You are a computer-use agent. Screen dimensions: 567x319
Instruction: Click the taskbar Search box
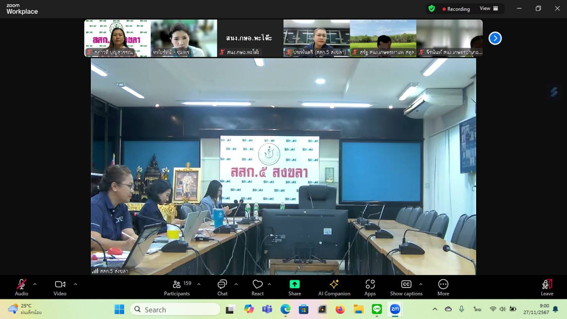tap(175, 309)
